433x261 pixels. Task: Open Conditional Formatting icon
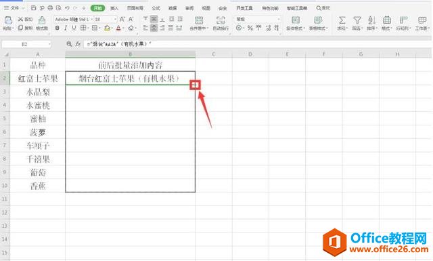[x=296, y=20]
